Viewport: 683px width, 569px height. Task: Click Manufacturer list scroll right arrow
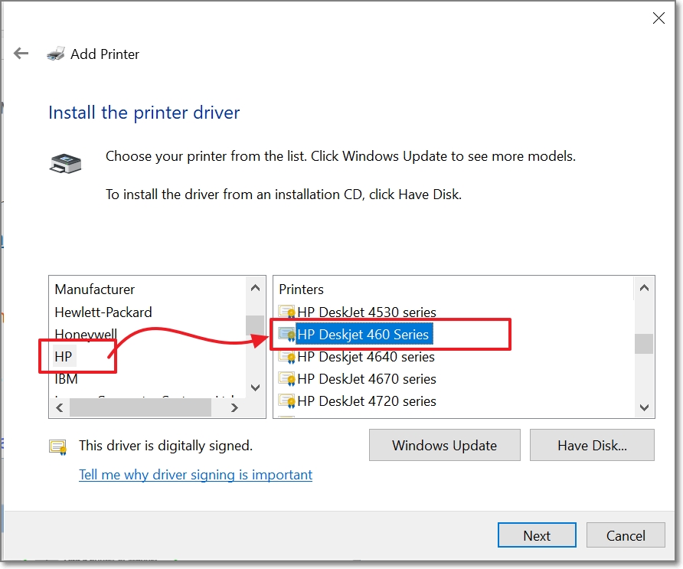click(234, 408)
